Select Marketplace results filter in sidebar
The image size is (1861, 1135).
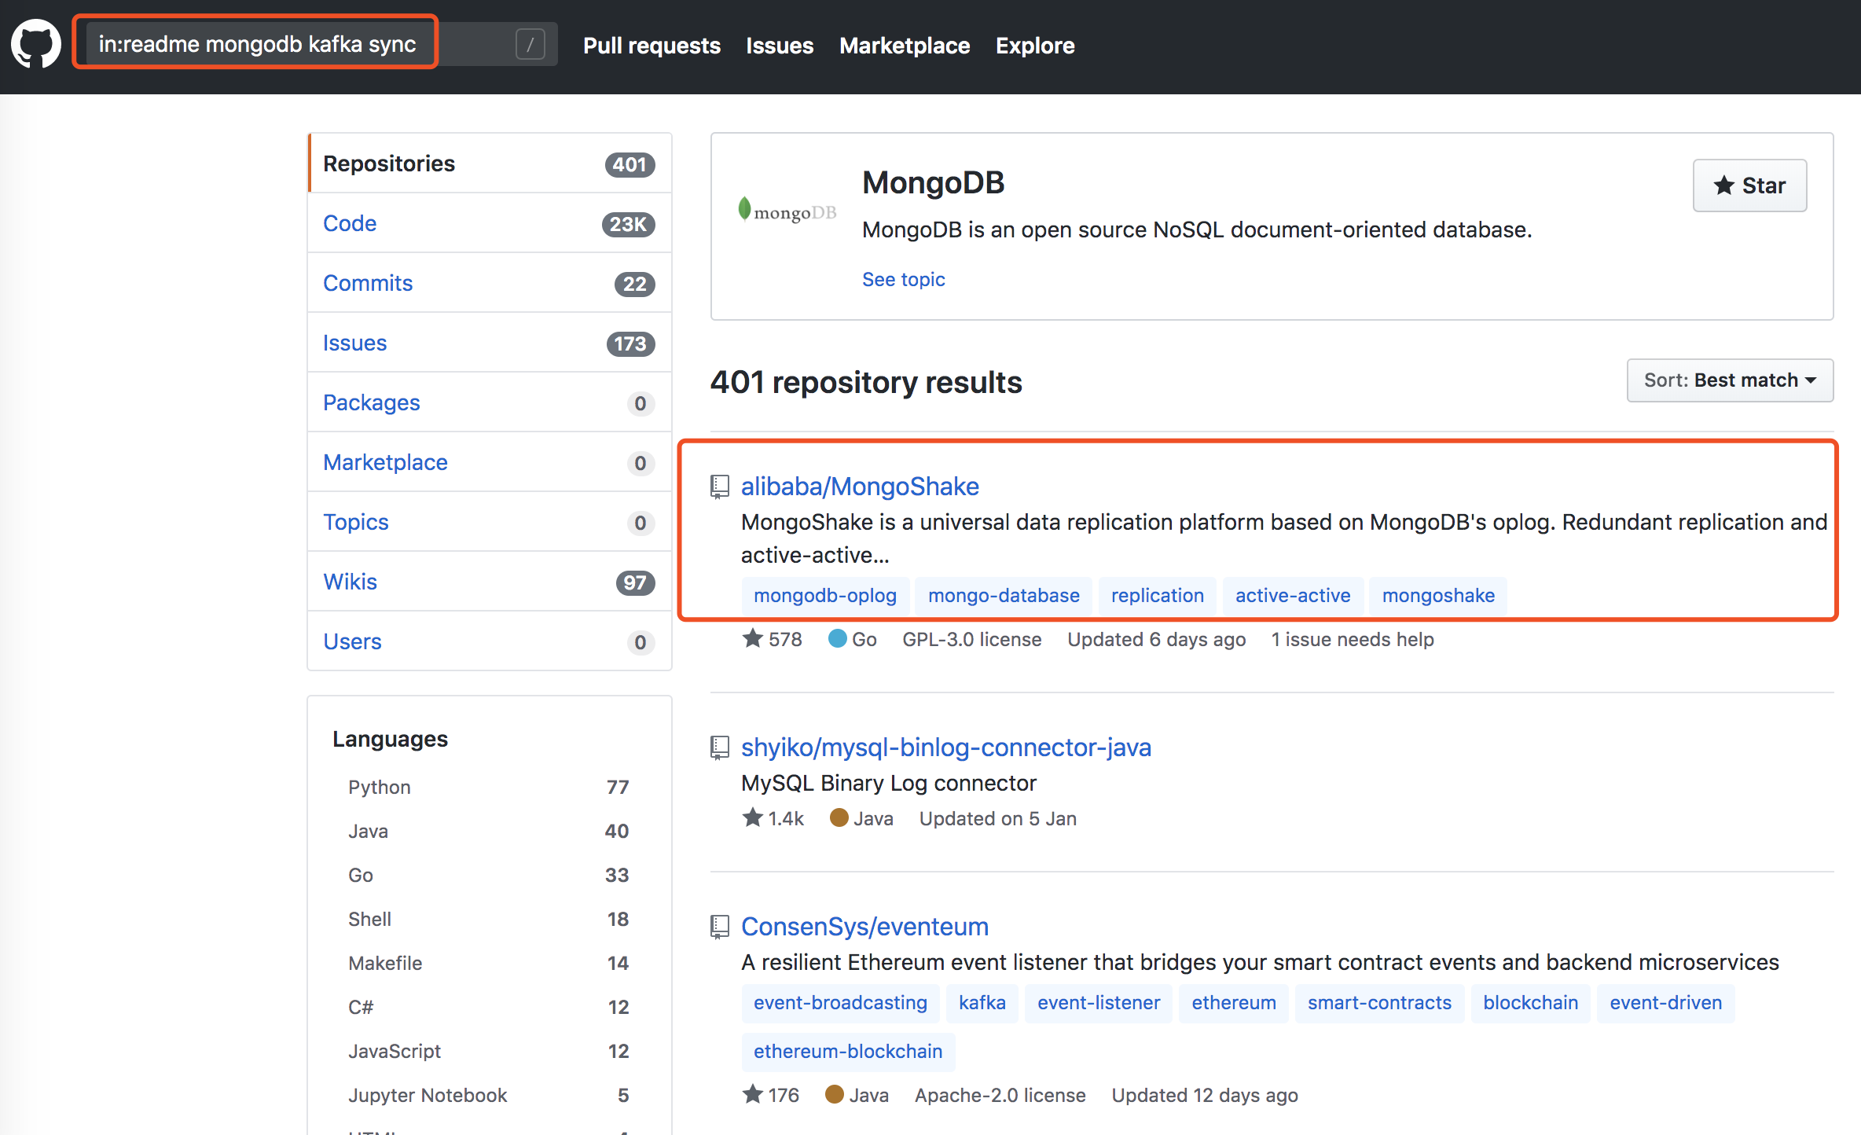click(x=490, y=462)
